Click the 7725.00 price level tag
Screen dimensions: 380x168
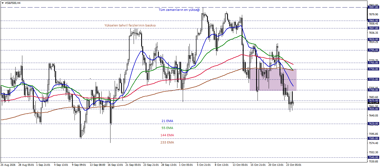(x=373, y=79)
